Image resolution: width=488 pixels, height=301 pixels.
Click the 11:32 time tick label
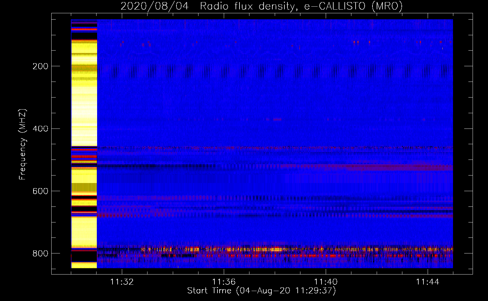(122, 282)
